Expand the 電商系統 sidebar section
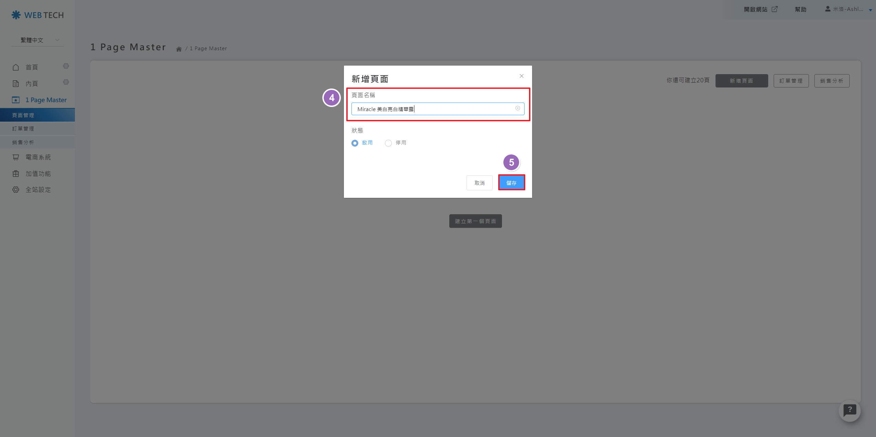The width and height of the screenshot is (876, 437). point(38,157)
